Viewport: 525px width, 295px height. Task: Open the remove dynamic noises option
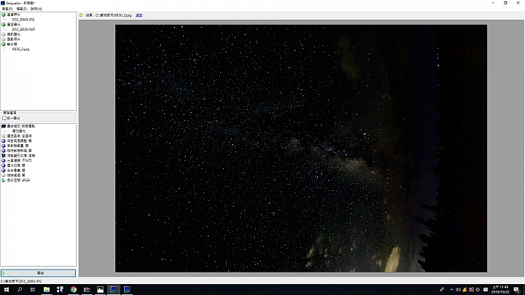[17, 151]
